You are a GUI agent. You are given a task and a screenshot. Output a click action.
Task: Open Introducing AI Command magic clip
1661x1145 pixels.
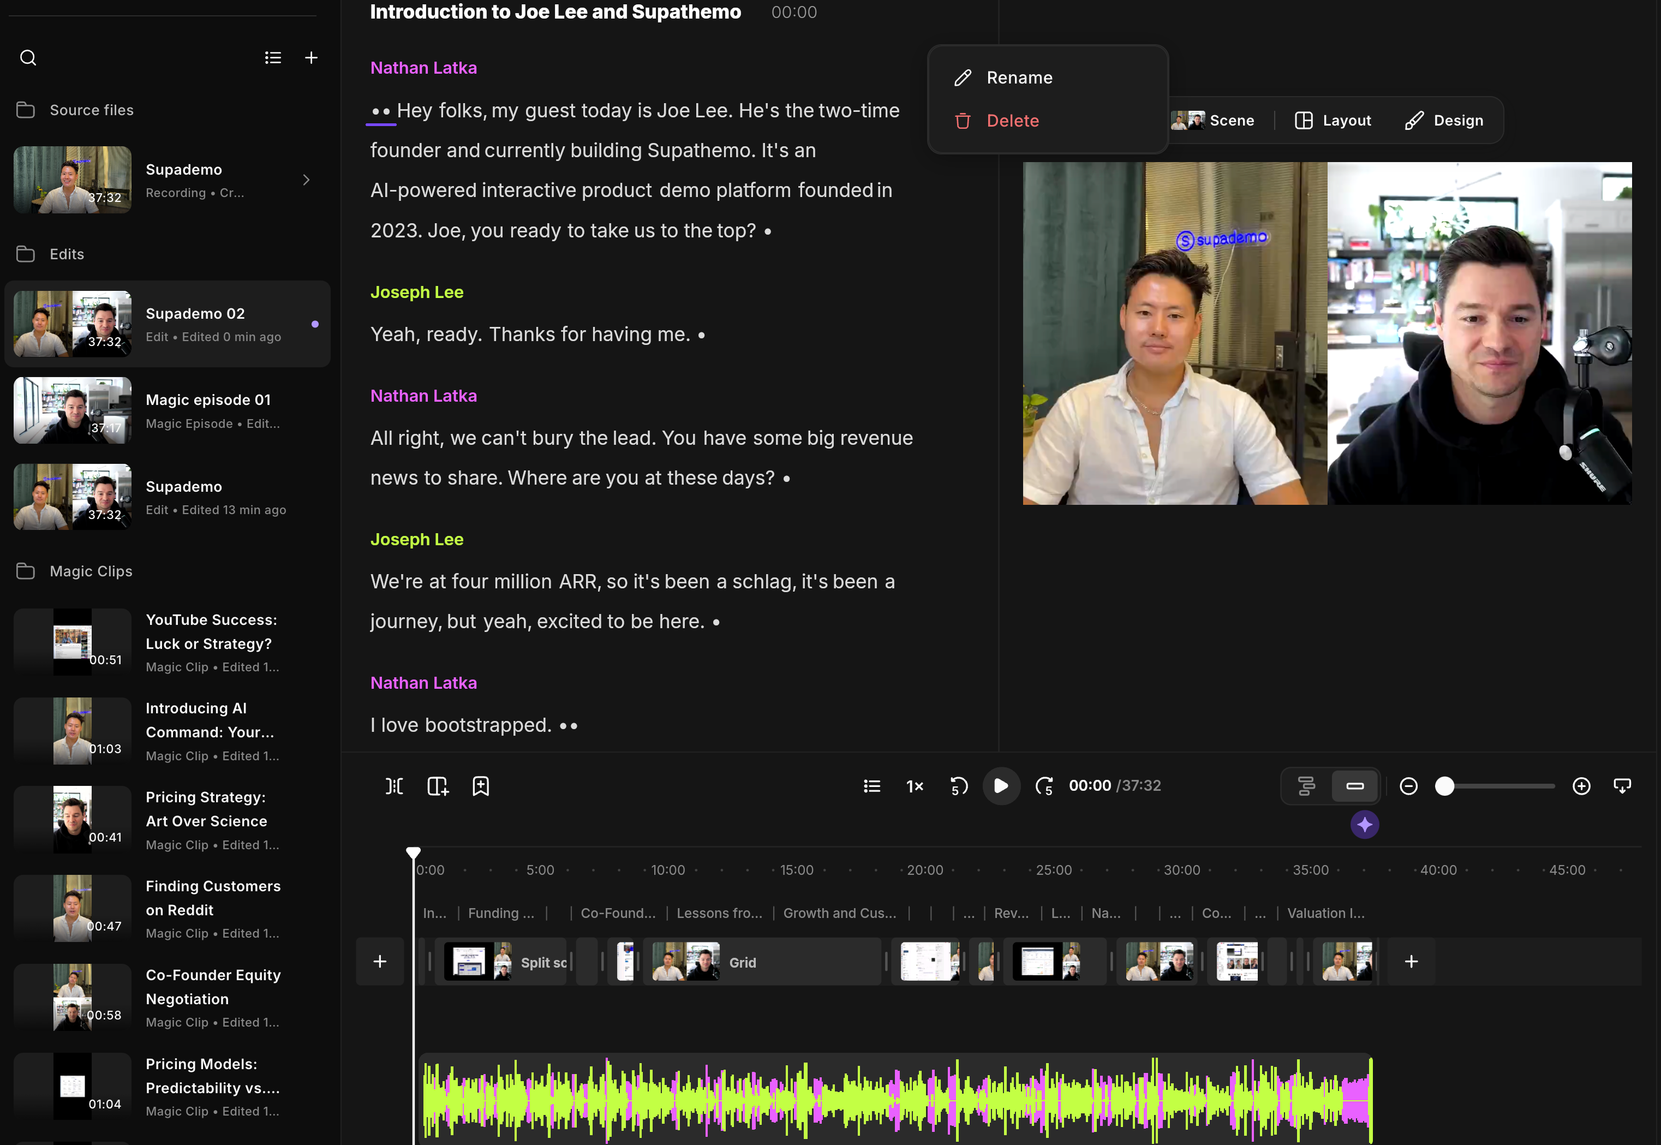pyautogui.click(x=167, y=731)
